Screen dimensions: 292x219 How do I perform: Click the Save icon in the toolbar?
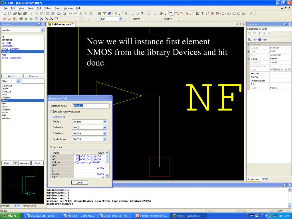(20, 13)
